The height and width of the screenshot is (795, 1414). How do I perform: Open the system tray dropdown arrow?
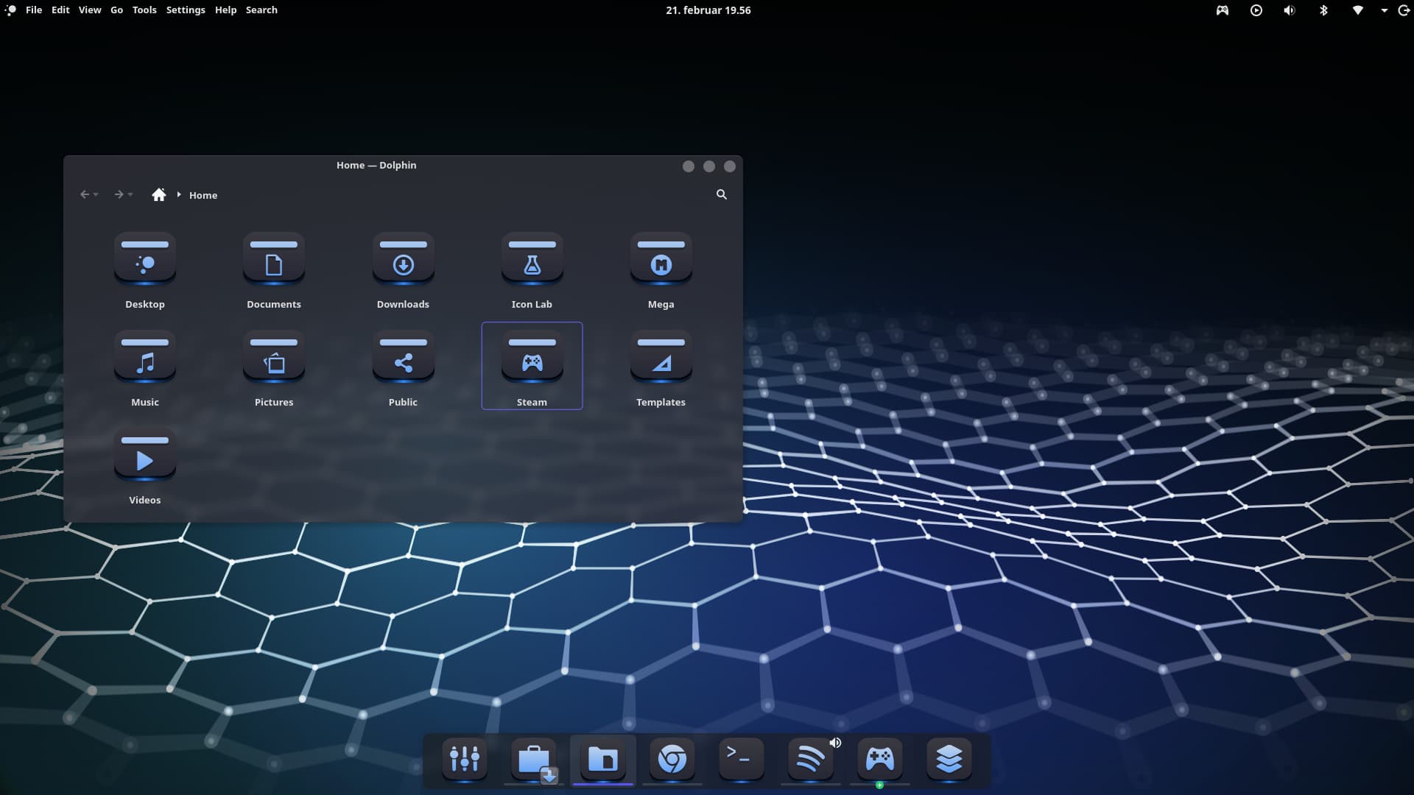(x=1384, y=10)
